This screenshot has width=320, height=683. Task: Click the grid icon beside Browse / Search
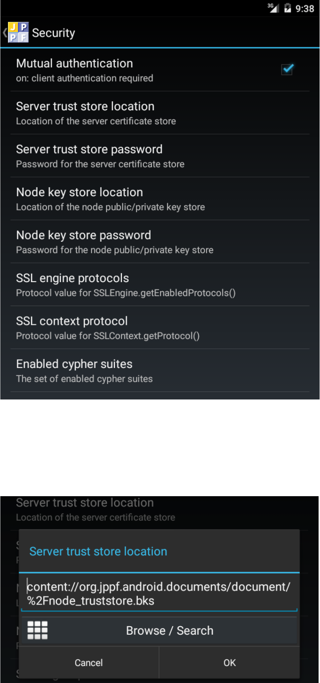tap(38, 630)
